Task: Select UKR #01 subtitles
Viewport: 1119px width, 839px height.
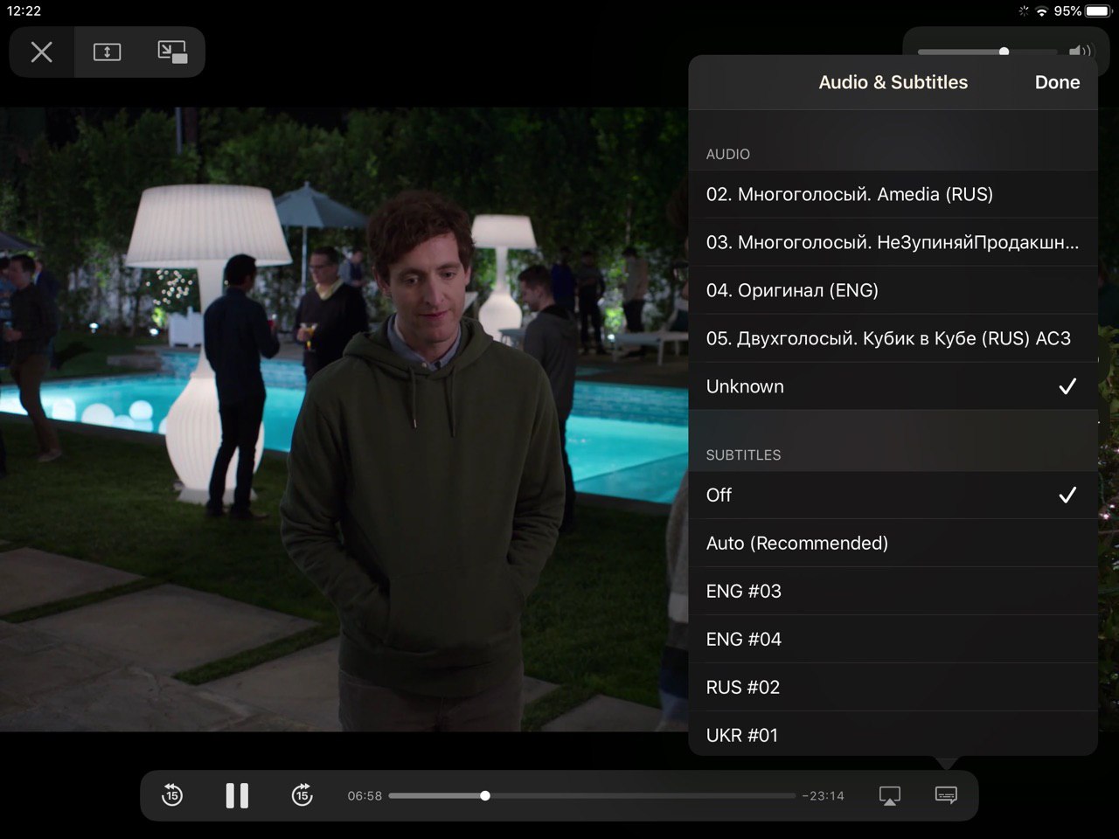Action: (893, 734)
